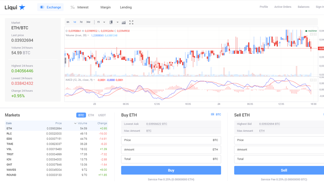Focus the Sell ETH Total field
The width and height of the screenshot is (324, 182).
coord(279,159)
